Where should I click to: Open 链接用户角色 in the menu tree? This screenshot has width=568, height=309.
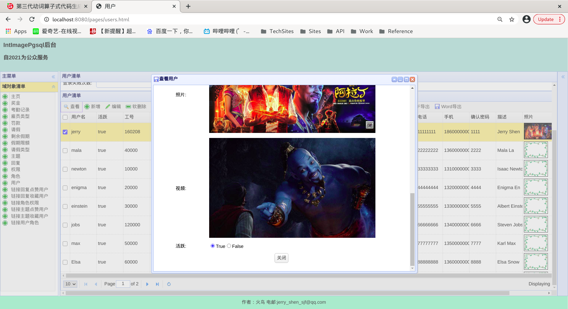point(25,222)
